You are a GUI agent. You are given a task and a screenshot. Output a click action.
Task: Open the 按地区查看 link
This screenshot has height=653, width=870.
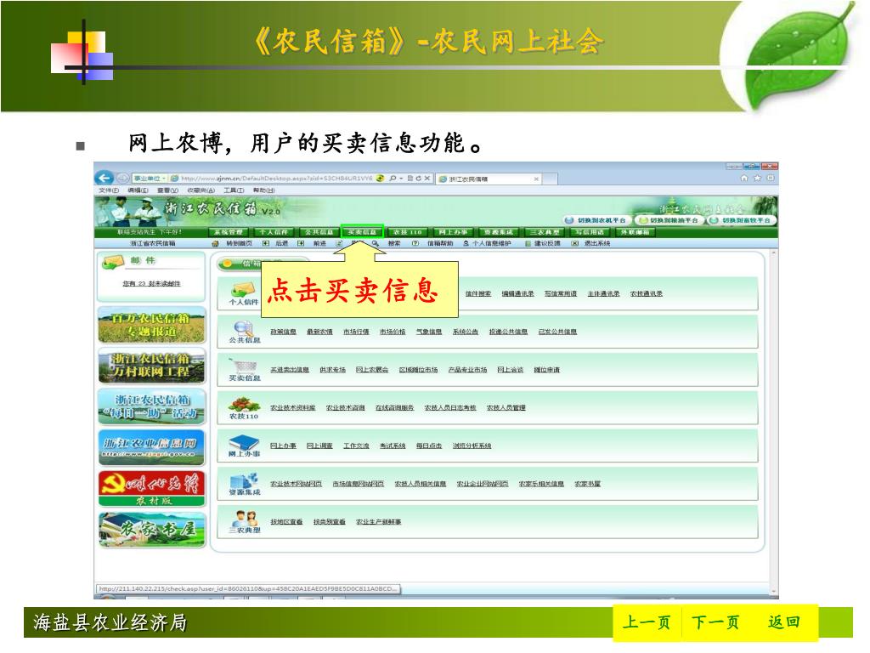click(x=286, y=522)
